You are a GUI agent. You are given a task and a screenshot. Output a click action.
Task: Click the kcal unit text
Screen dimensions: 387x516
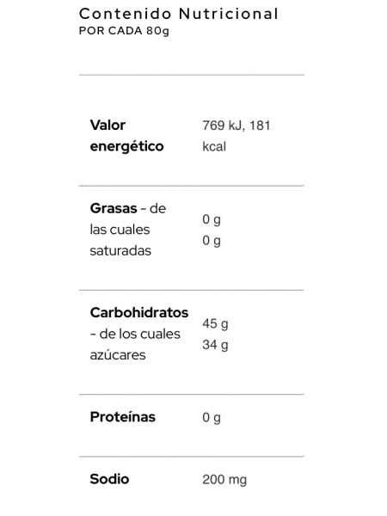point(214,146)
